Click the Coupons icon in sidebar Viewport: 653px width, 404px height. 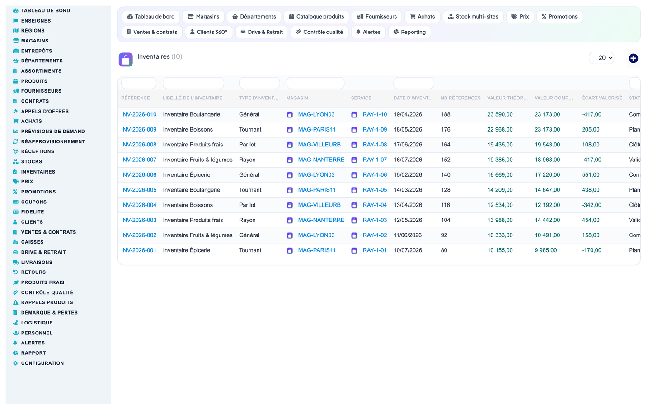click(x=16, y=202)
